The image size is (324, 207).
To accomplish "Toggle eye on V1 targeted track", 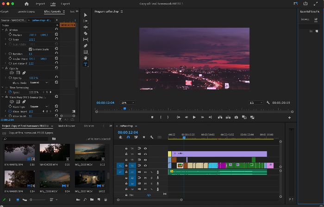I will (145, 166).
